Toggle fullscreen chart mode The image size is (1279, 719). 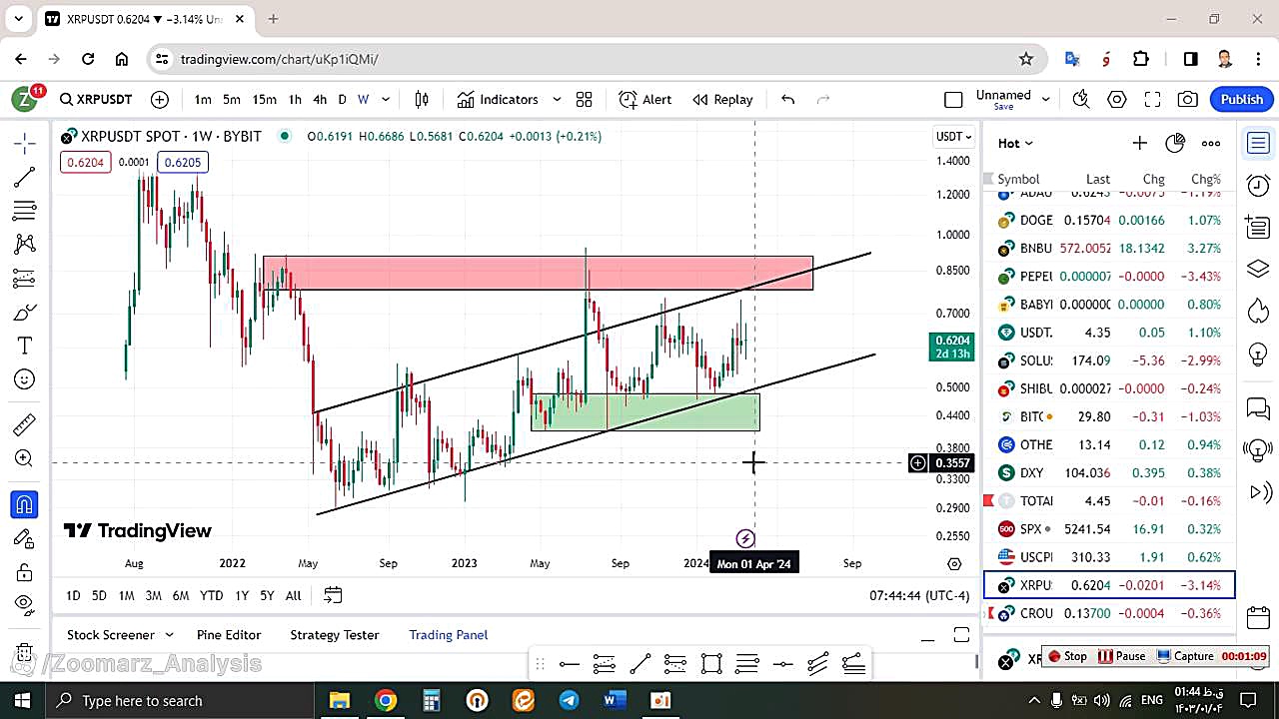(1152, 99)
